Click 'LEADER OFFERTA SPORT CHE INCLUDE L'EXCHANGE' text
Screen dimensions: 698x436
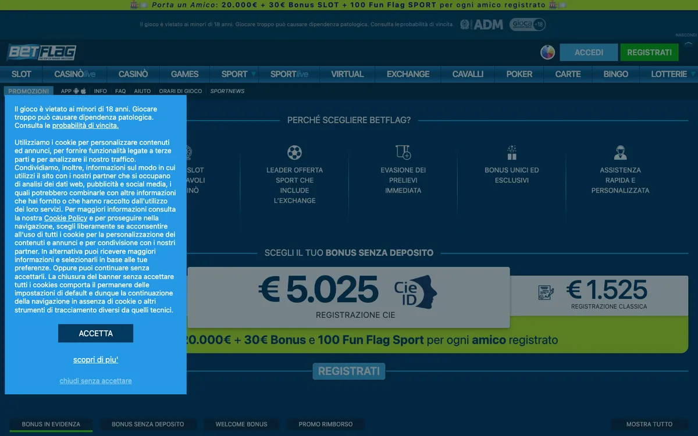pos(294,185)
